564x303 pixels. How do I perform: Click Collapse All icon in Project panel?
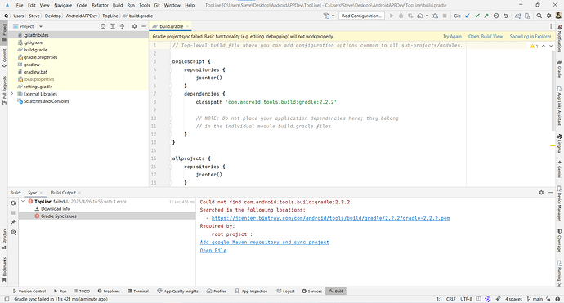(x=123, y=26)
